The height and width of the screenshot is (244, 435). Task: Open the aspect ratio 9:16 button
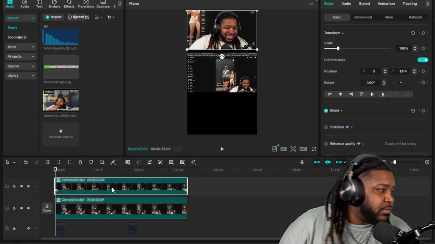point(303,149)
